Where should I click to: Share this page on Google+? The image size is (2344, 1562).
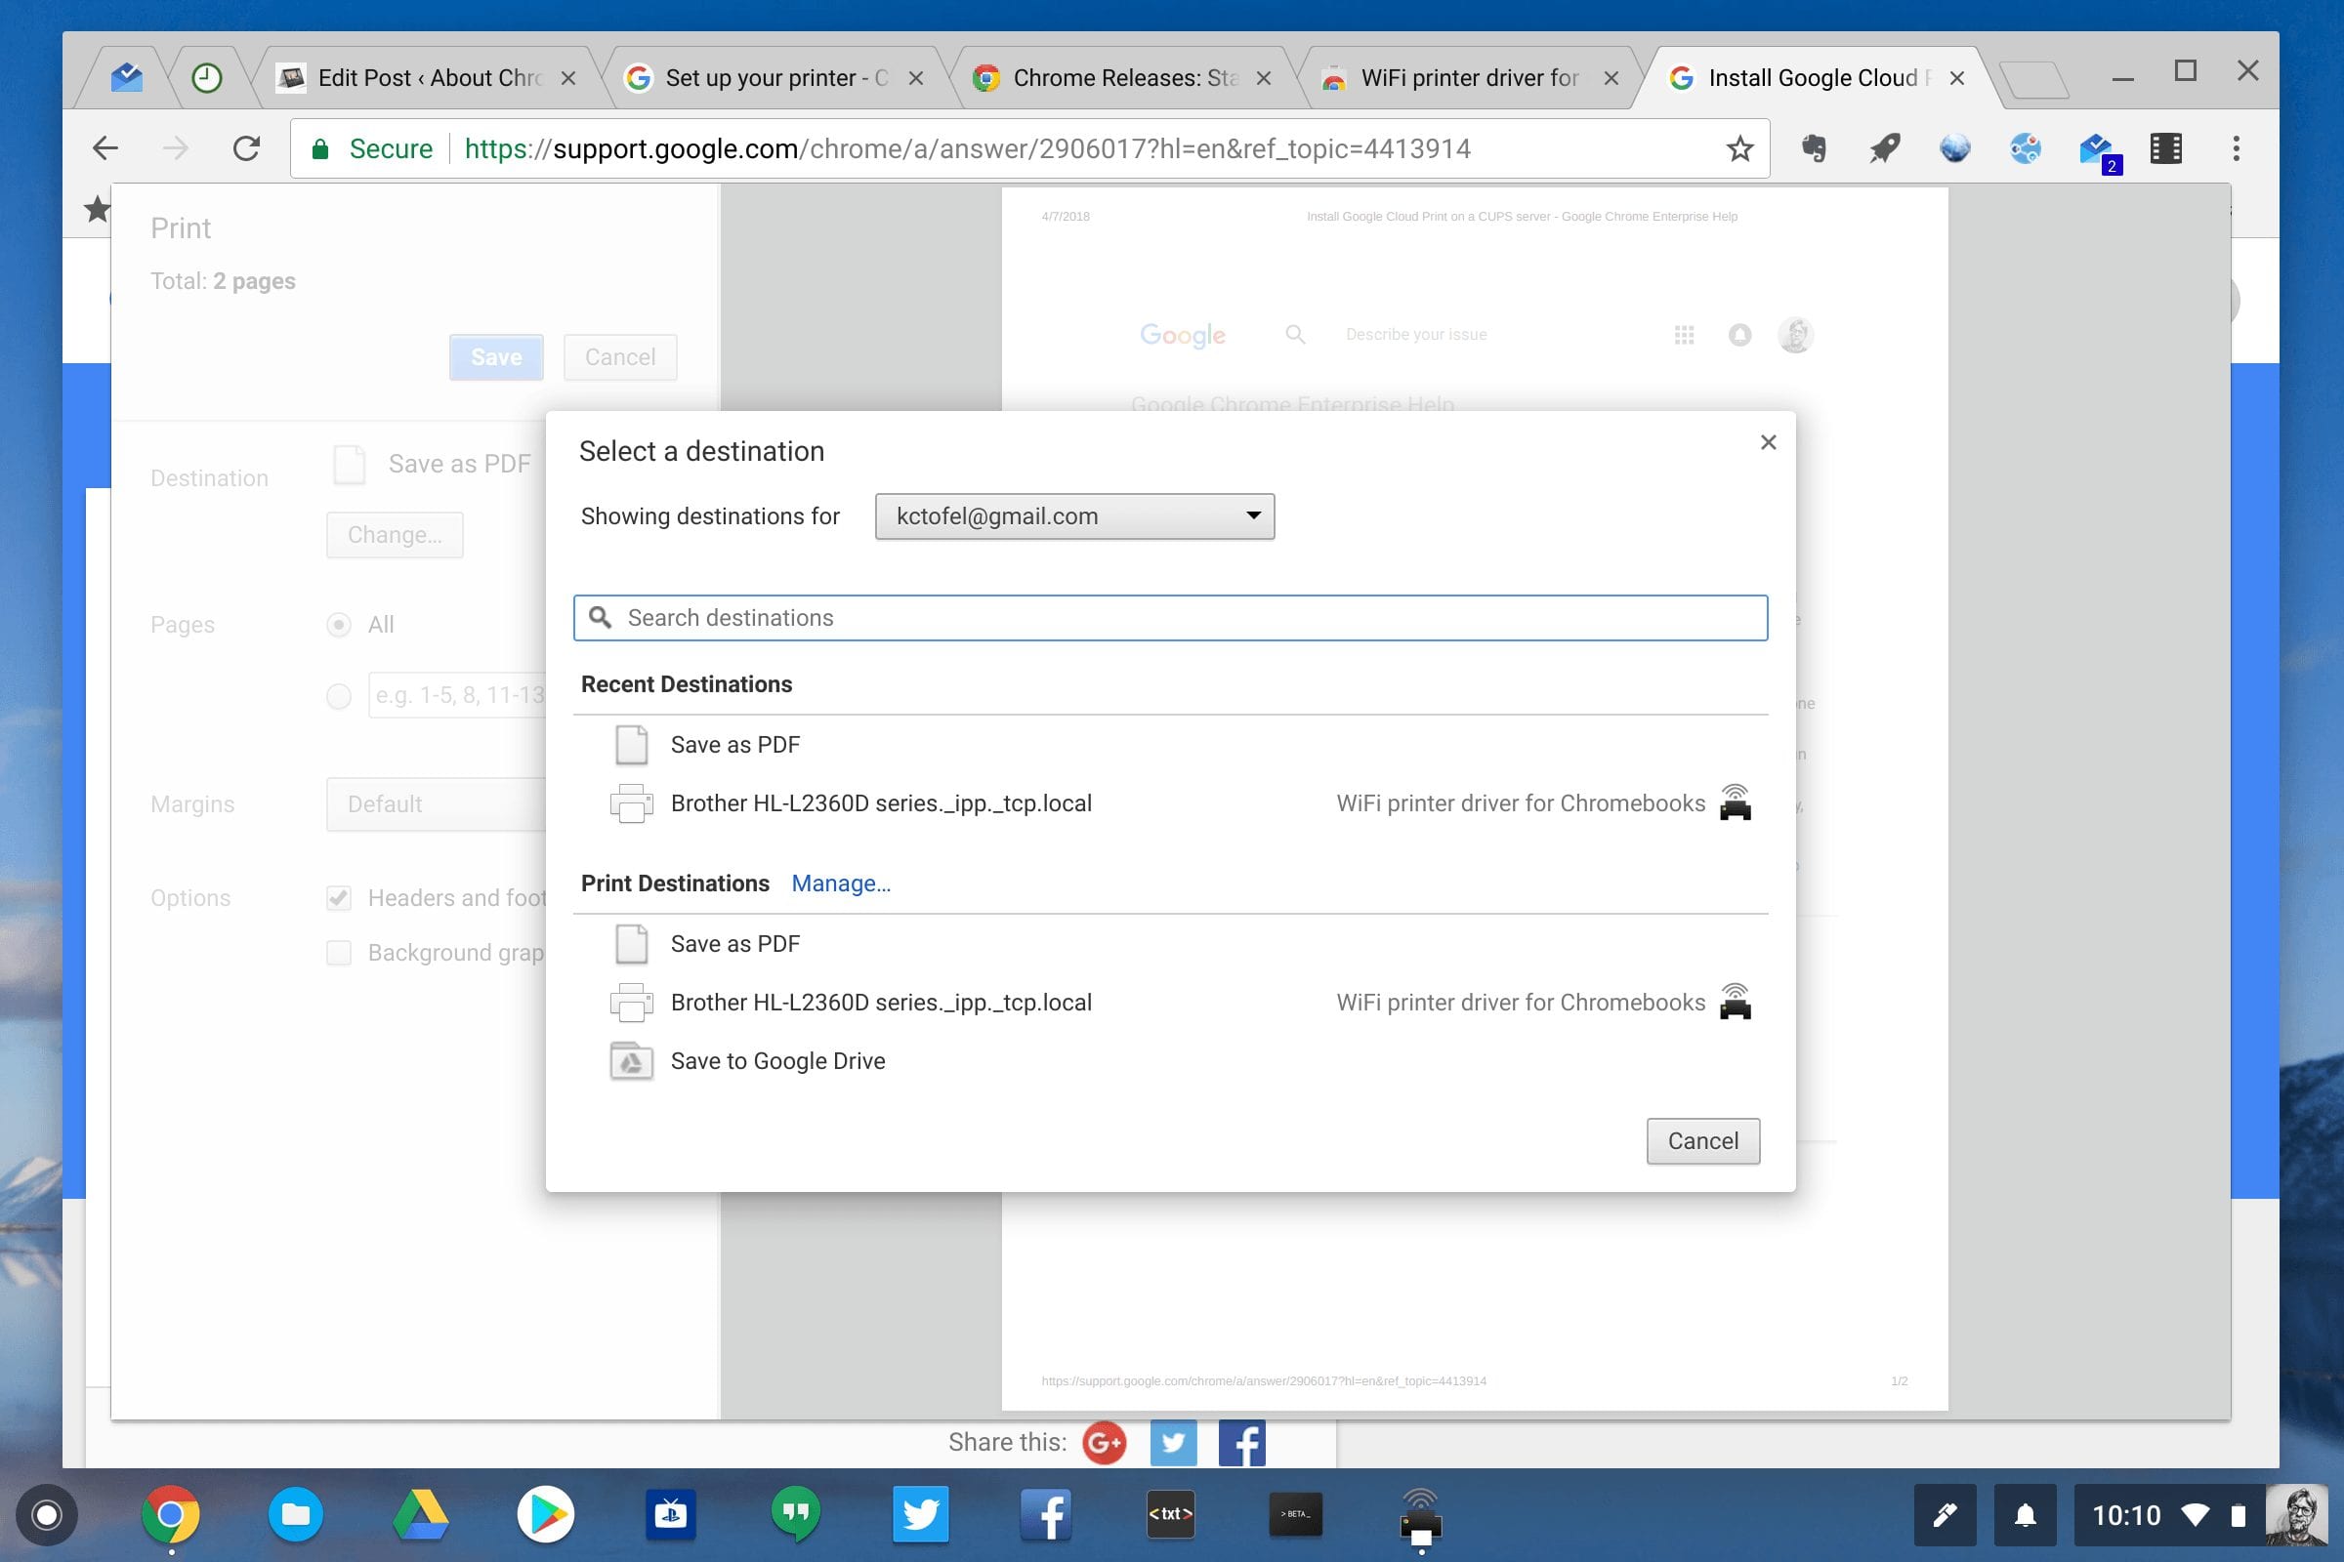(x=1104, y=1443)
